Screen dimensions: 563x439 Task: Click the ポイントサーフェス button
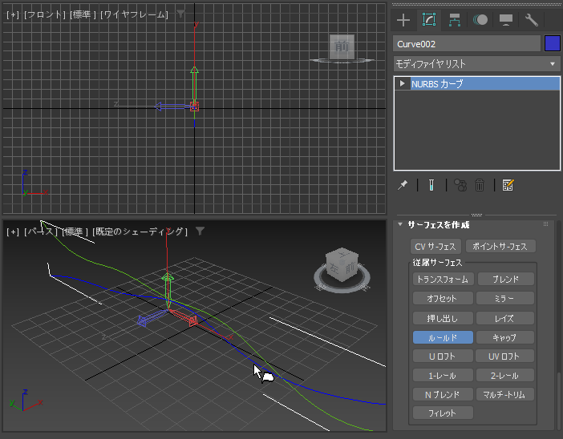pyautogui.click(x=500, y=247)
